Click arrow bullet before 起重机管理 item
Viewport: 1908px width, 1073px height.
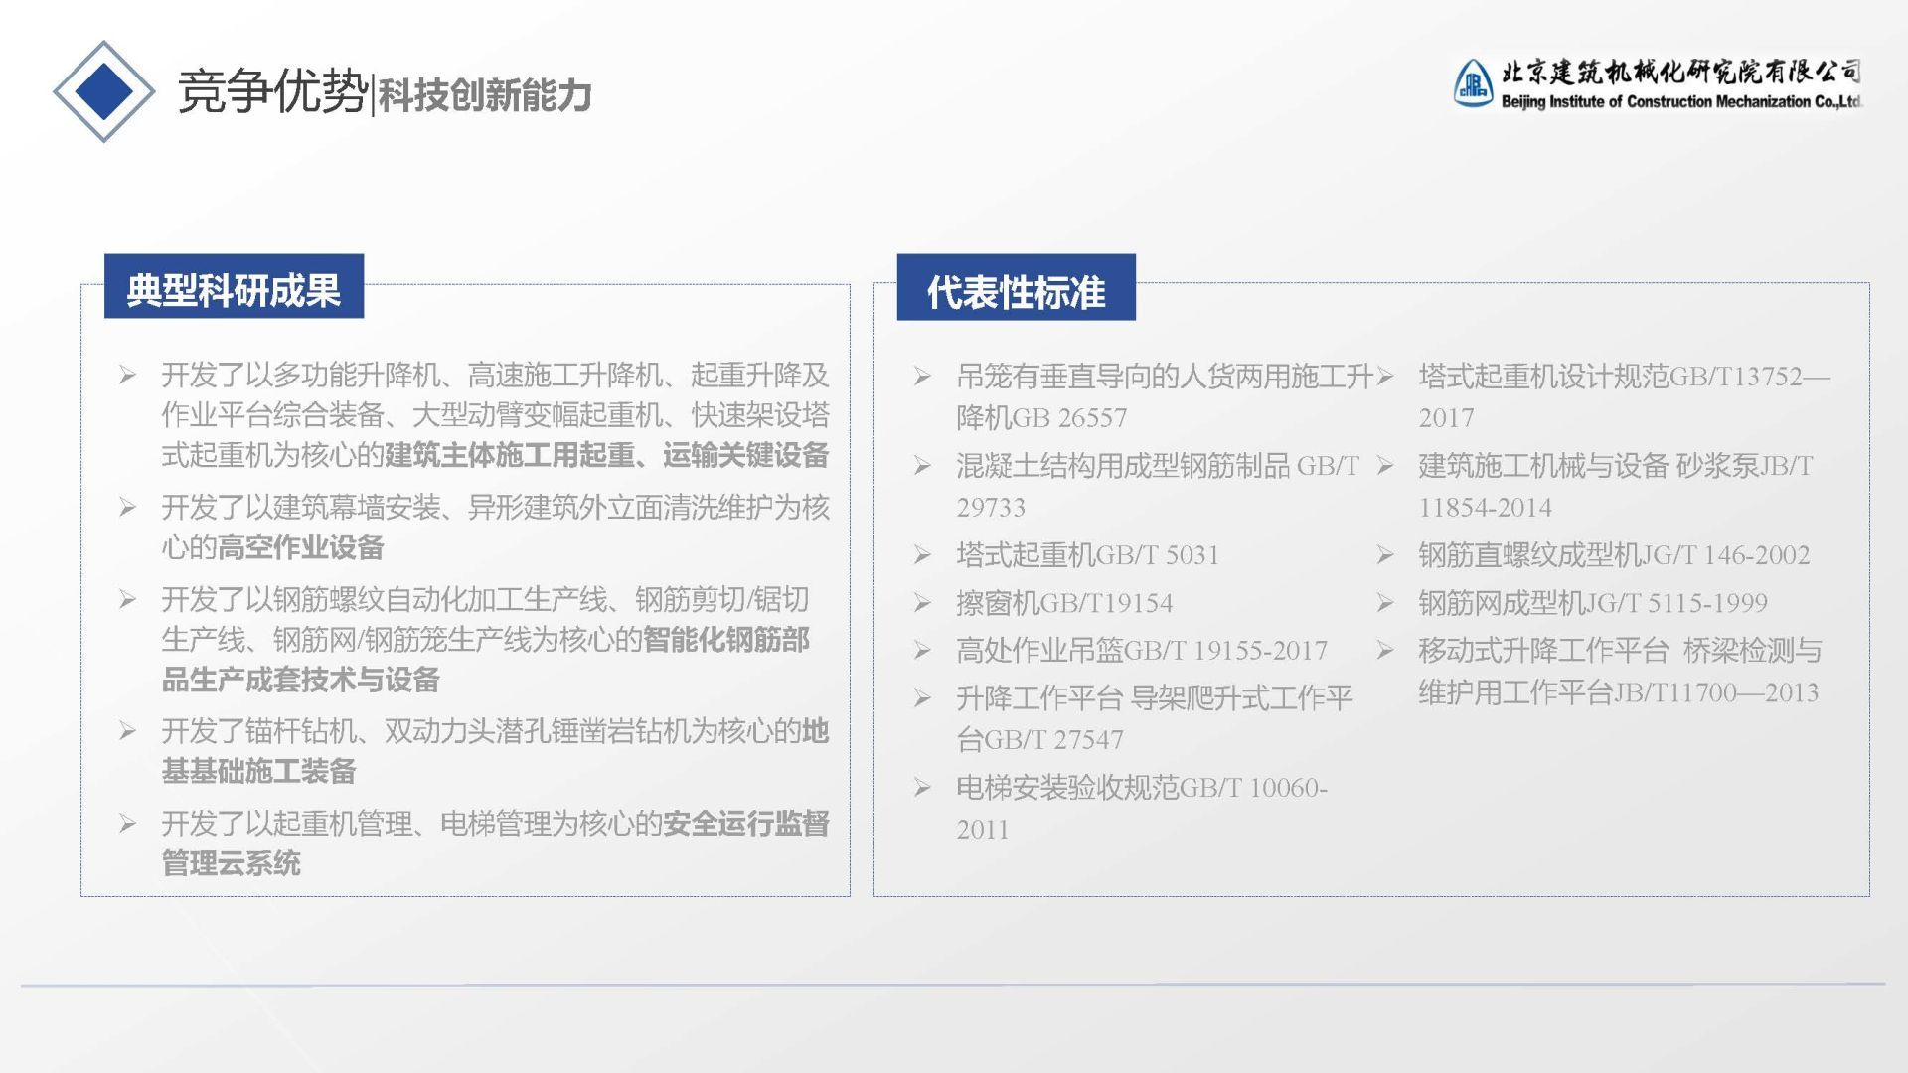point(128,823)
